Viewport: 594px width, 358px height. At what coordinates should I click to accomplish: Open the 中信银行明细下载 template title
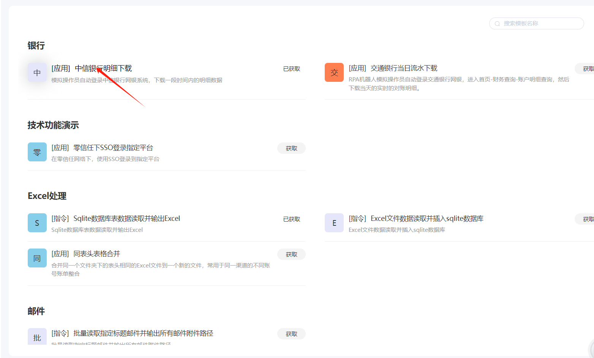tap(92, 68)
